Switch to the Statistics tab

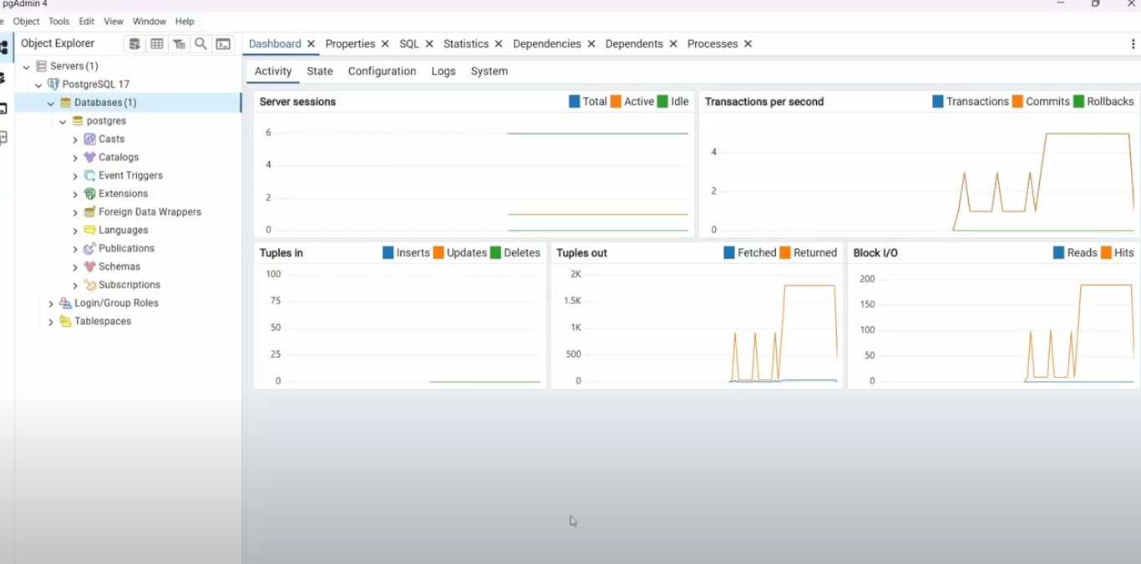[x=466, y=44]
